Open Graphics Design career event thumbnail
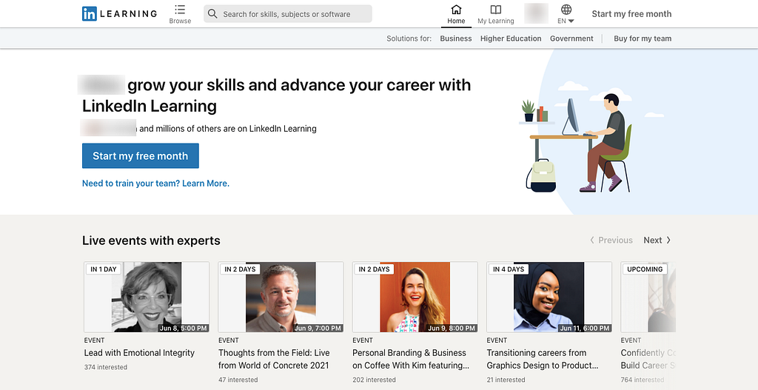758x390 pixels. coord(549,297)
